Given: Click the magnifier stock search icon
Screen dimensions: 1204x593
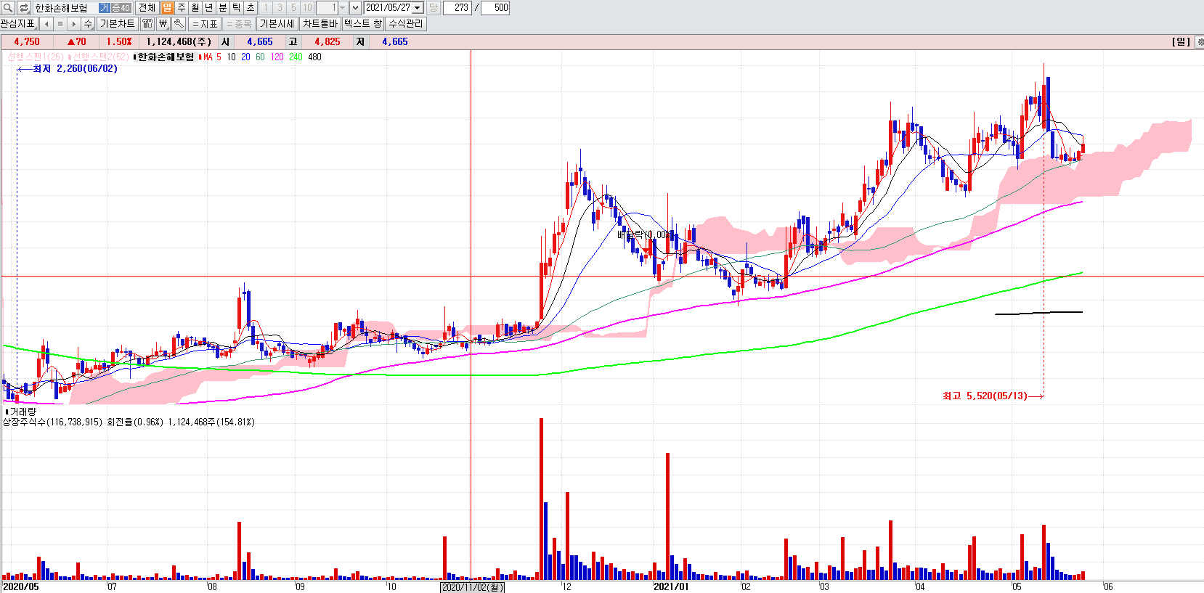Looking at the screenshot, I should 8,7.
